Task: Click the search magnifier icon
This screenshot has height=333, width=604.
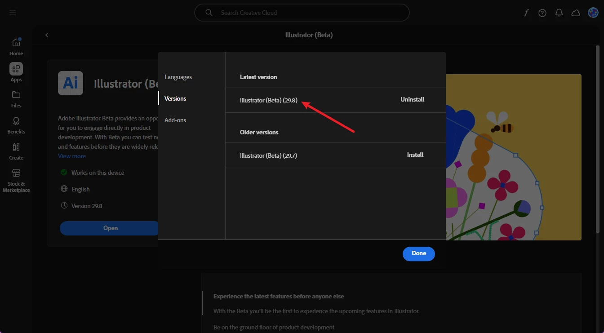Action: tap(209, 13)
